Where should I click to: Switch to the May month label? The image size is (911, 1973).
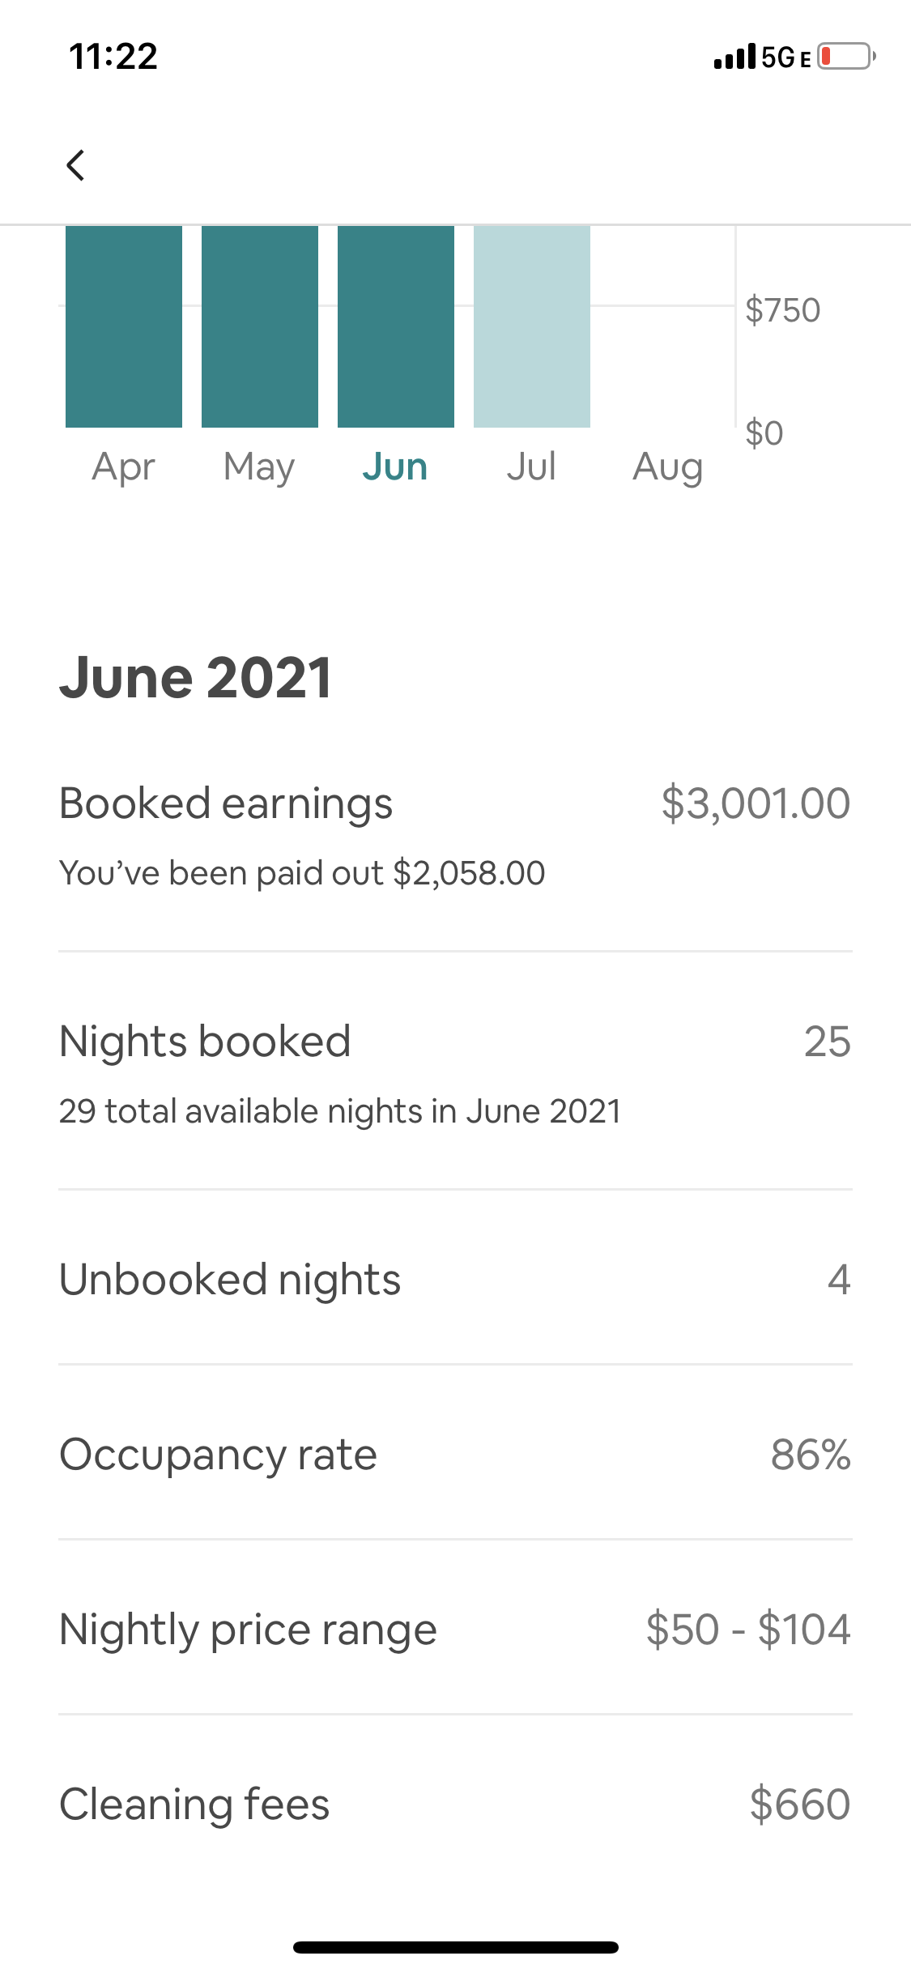pyautogui.click(x=259, y=467)
